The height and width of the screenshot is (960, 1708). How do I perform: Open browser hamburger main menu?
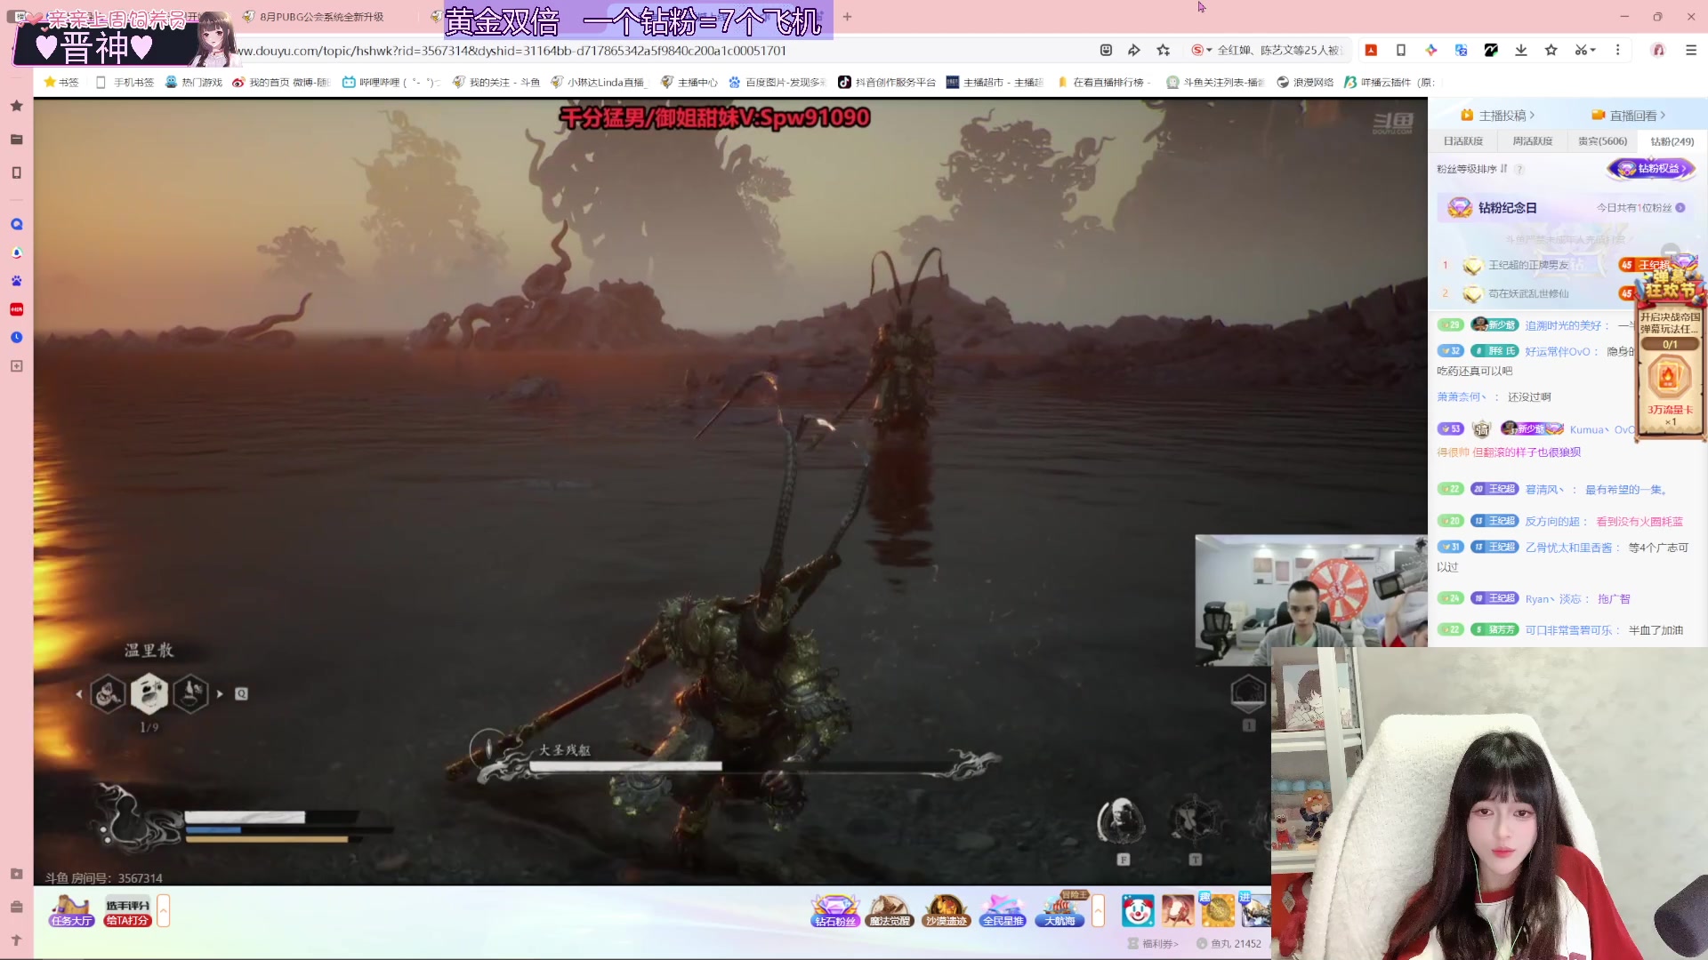click(x=1691, y=51)
